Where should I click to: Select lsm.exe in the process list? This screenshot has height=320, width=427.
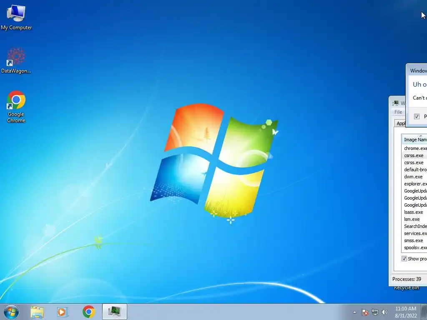(x=414, y=219)
